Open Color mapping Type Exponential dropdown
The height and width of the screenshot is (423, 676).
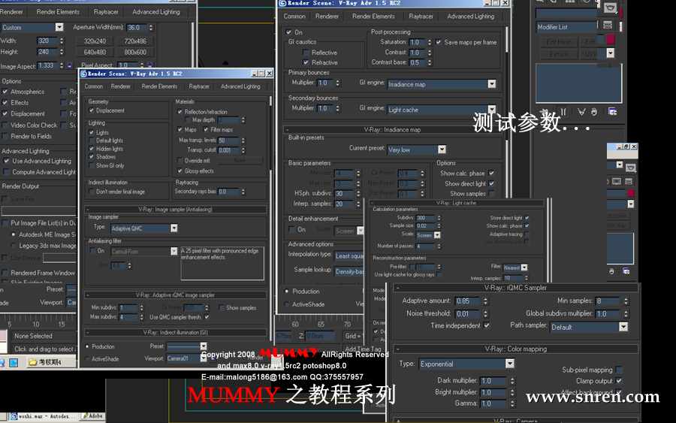[467, 364]
